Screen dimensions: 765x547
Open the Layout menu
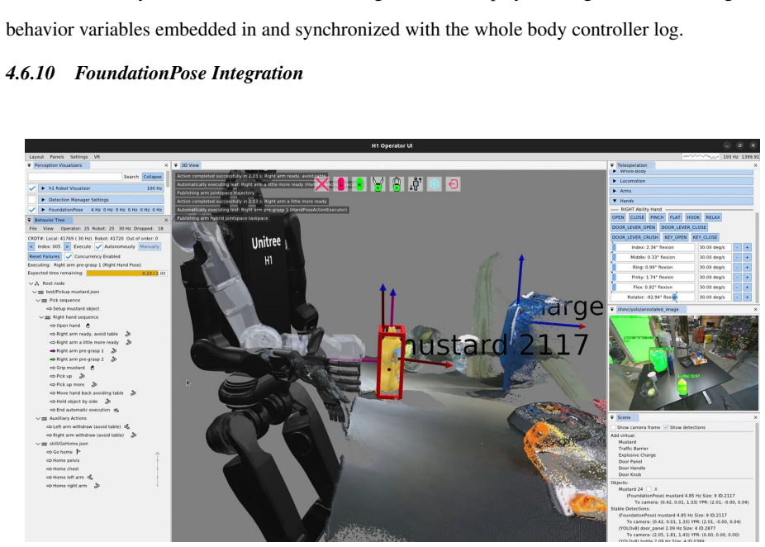click(36, 157)
